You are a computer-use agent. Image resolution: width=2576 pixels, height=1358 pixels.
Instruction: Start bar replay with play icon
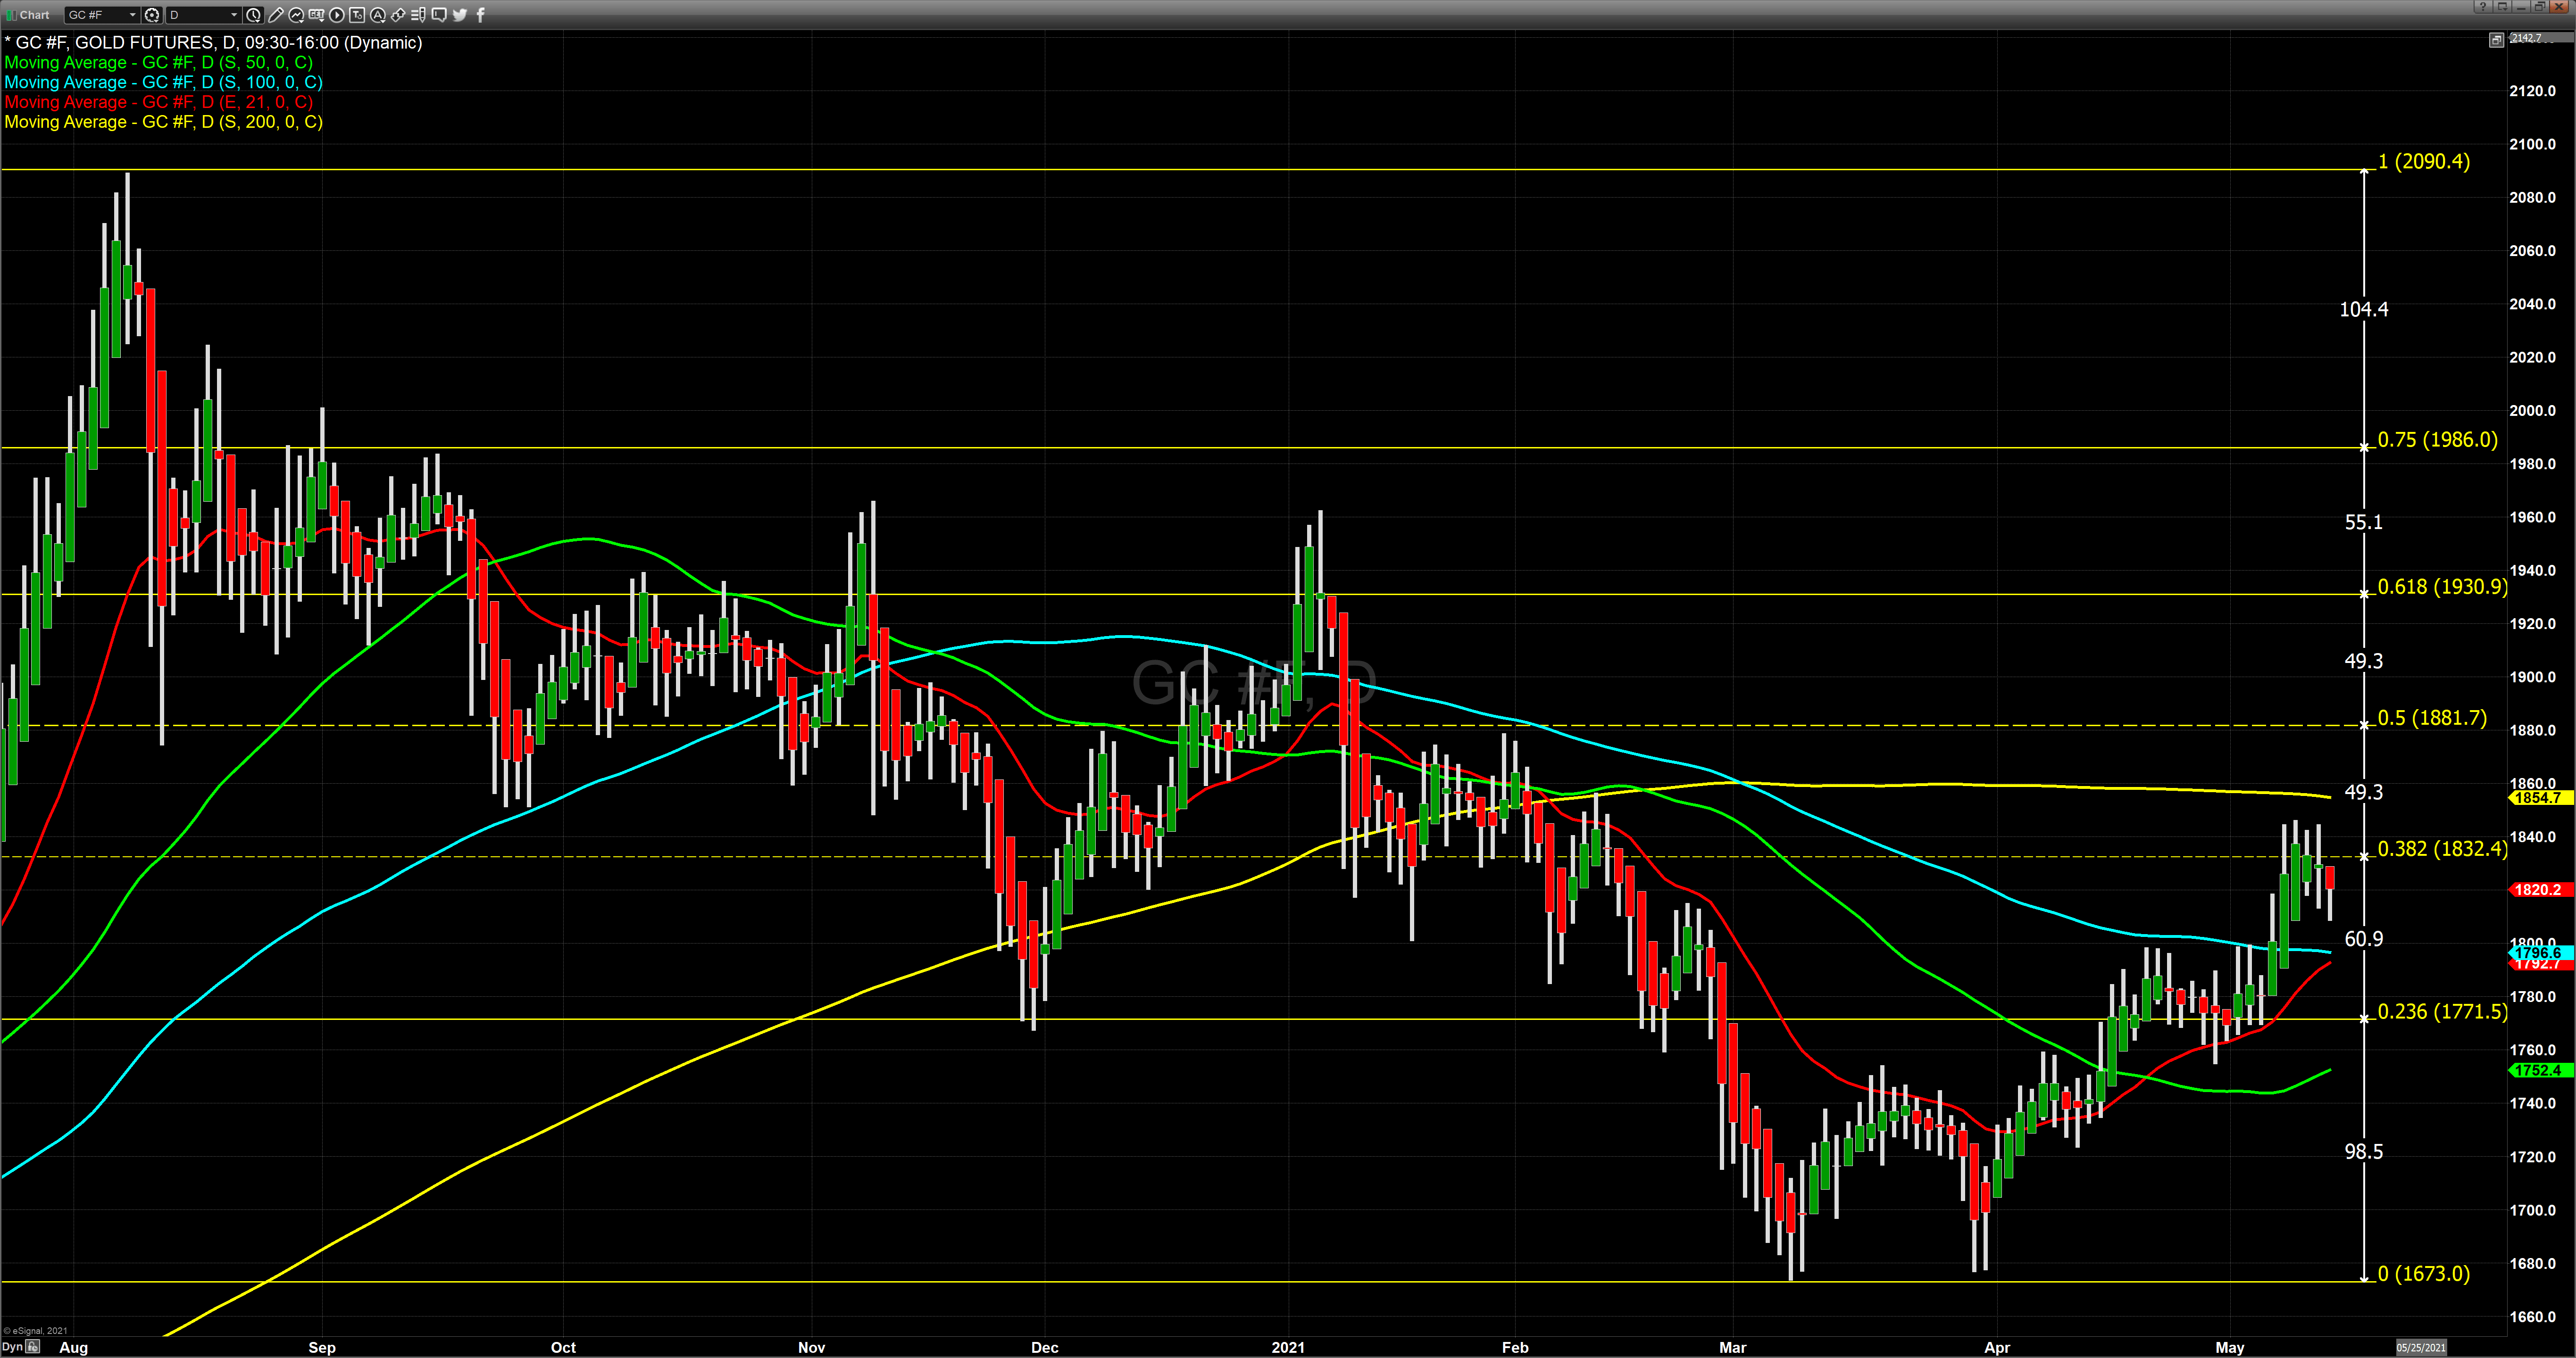pos(337,15)
